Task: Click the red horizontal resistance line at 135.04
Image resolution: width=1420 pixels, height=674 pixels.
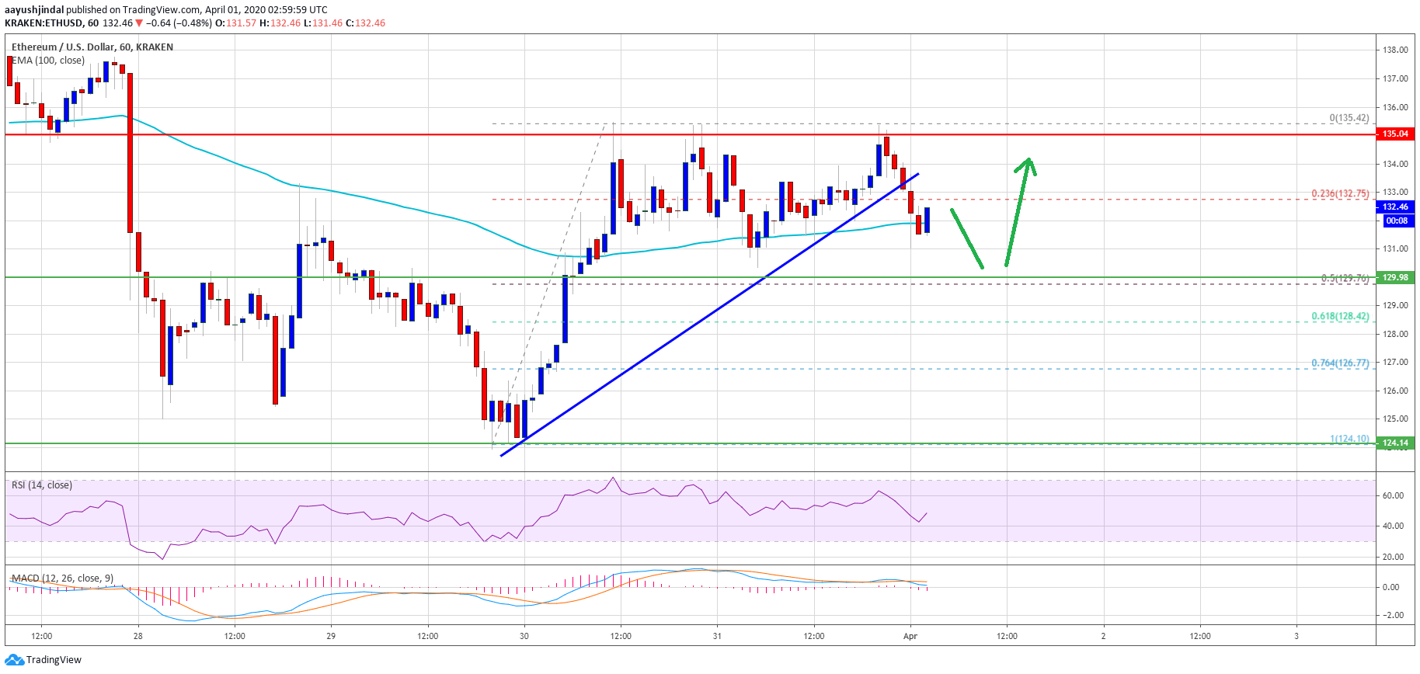Action: (x=690, y=134)
